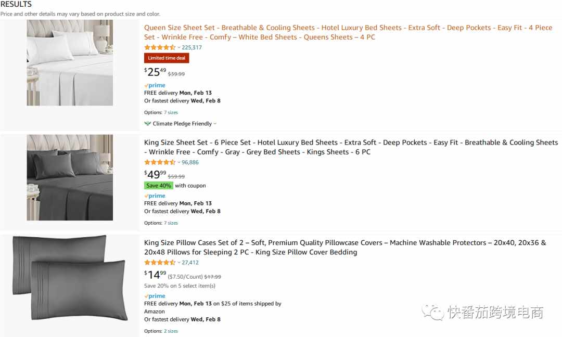Screen dimensions: 562x337
Task: Open the Queen Size Sheet Set product title
Action: pos(348,32)
